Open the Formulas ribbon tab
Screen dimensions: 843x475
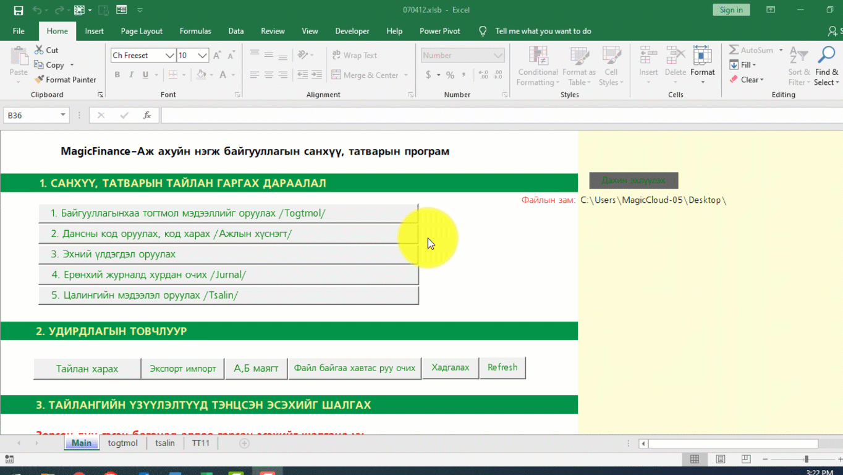coord(195,31)
